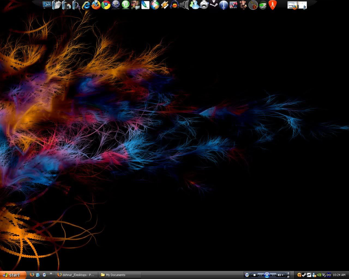This screenshot has width=349, height=279.
Task: Skip to next track in Media Player toolbar
Action: pos(273,275)
